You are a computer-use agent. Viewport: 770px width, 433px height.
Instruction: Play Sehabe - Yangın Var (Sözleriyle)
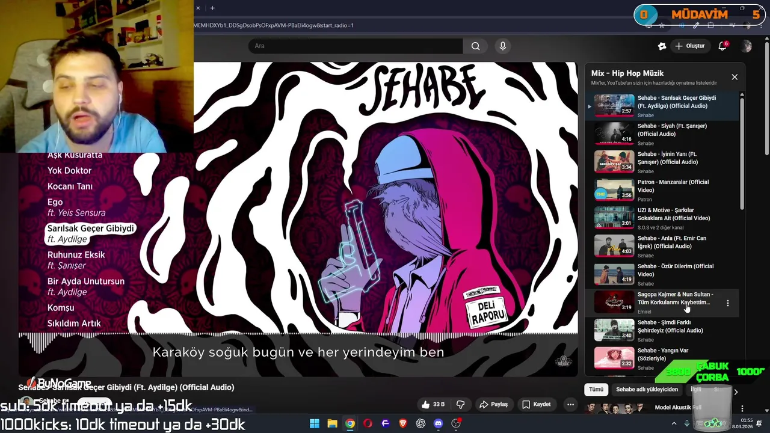click(663, 358)
